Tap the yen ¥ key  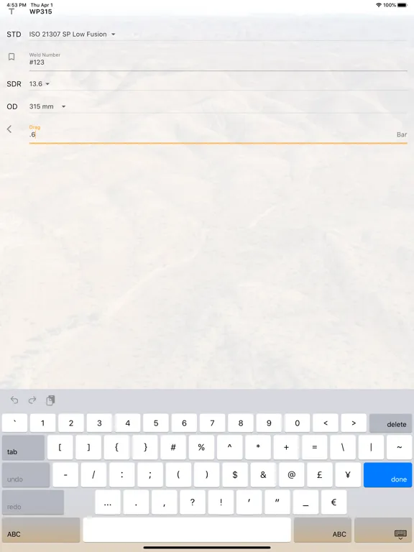point(348,475)
